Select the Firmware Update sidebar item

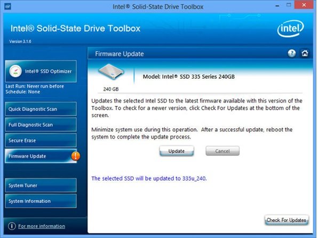point(41,156)
